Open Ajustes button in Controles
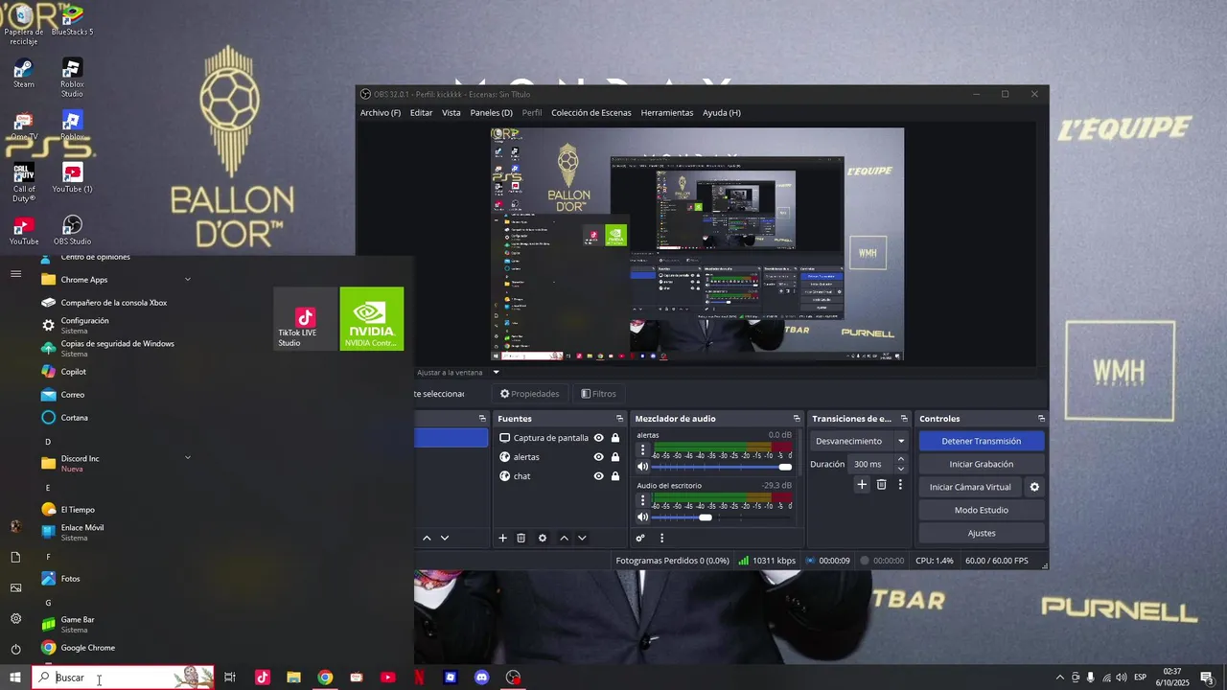Viewport: 1227px width, 690px height. [x=981, y=533]
